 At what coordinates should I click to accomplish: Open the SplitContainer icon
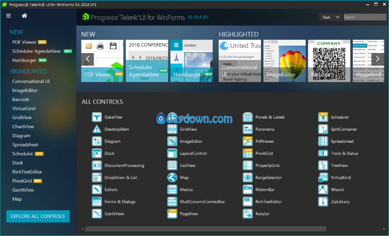[323, 129]
